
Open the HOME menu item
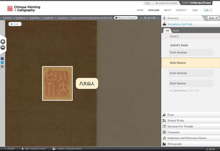click(140, 10)
